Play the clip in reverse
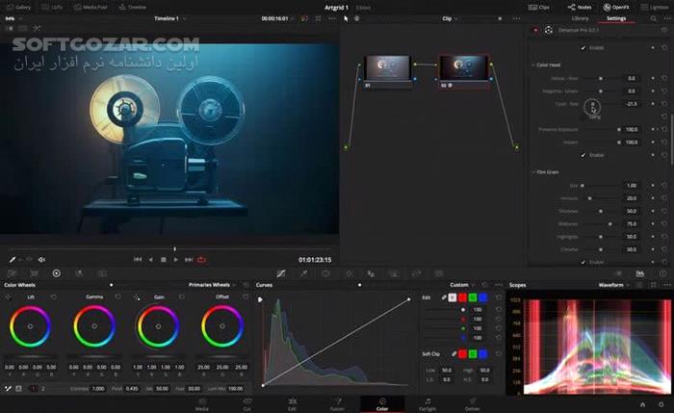The height and width of the screenshot is (413, 674). (150, 259)
